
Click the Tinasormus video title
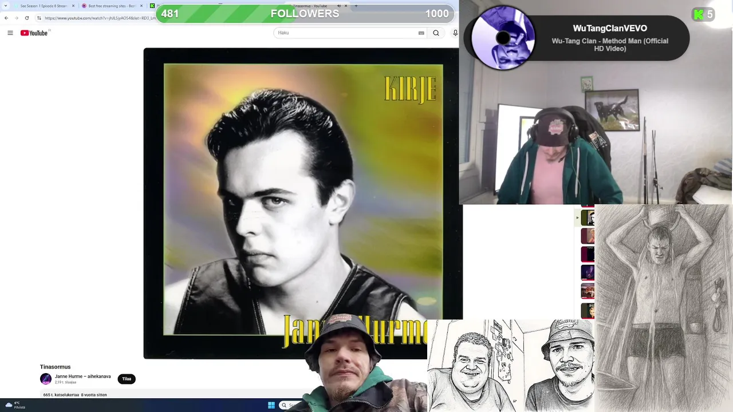tap(56, 367)
